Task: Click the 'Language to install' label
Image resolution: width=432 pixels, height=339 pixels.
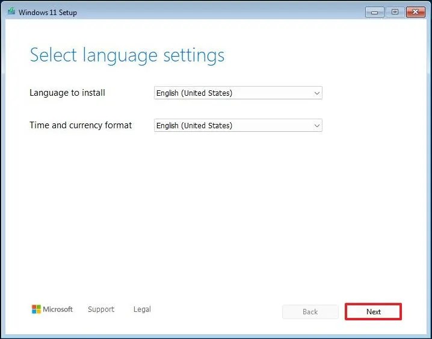Action: pos(67,93)
